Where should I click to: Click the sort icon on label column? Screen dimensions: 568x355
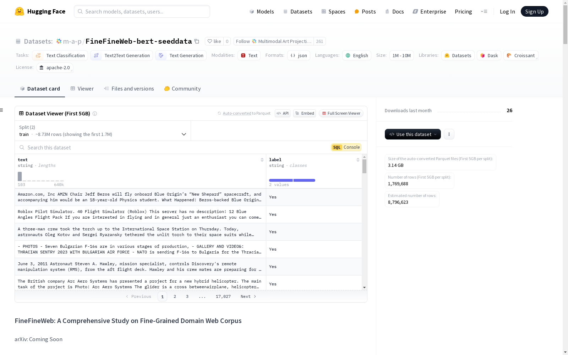[358, 160]
